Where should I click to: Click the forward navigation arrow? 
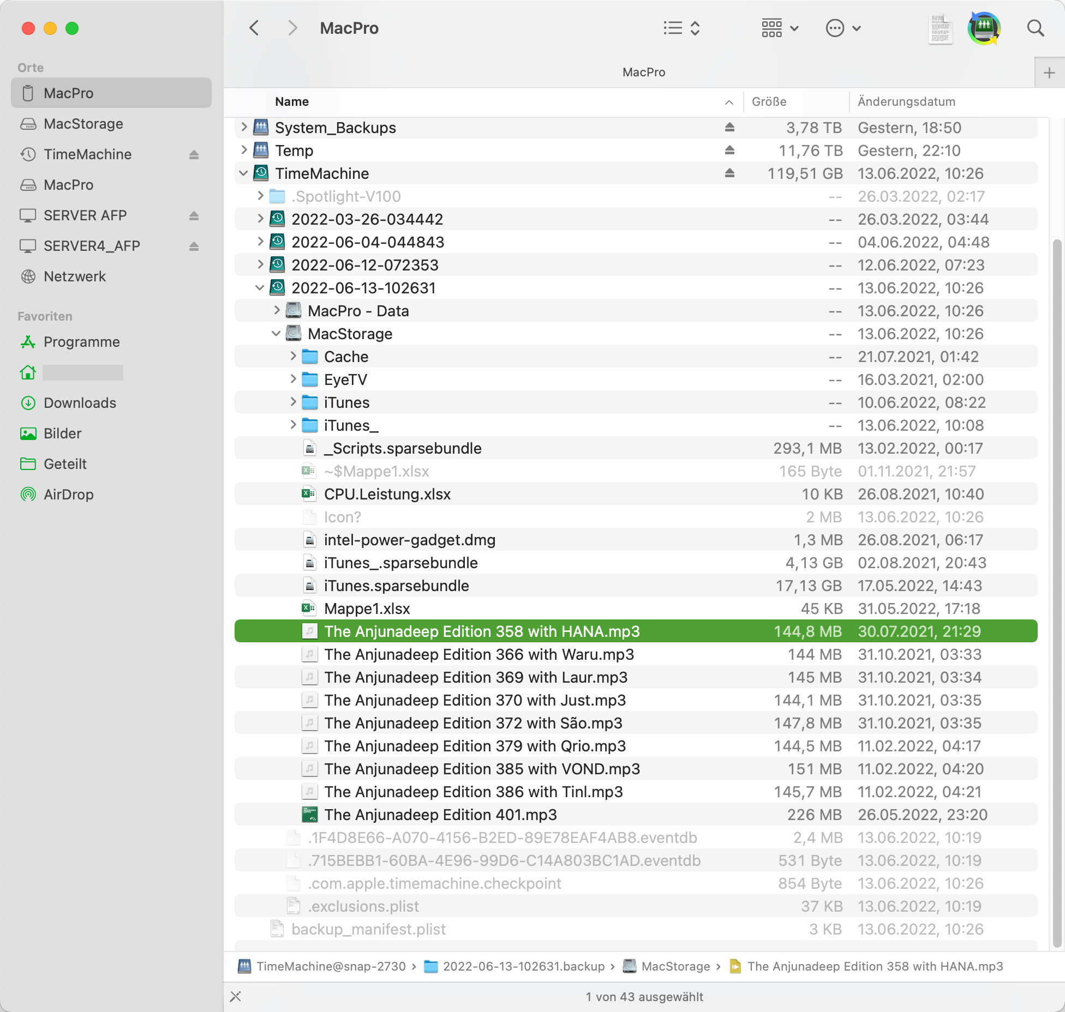[x=292, y=28]
